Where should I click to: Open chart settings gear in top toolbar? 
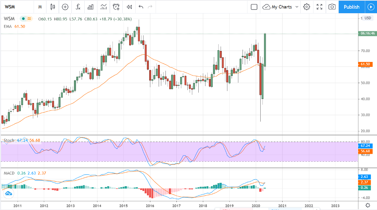coord(306,7)
